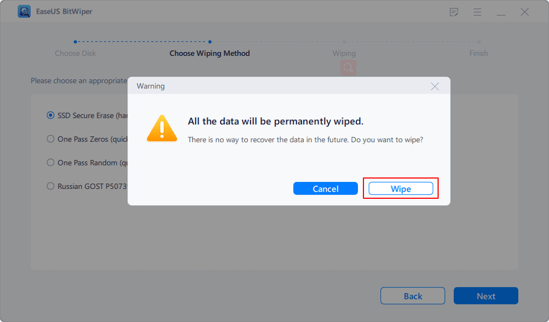549x322 pixels.
Task: Click the Next button
Action: click(486, 296)
